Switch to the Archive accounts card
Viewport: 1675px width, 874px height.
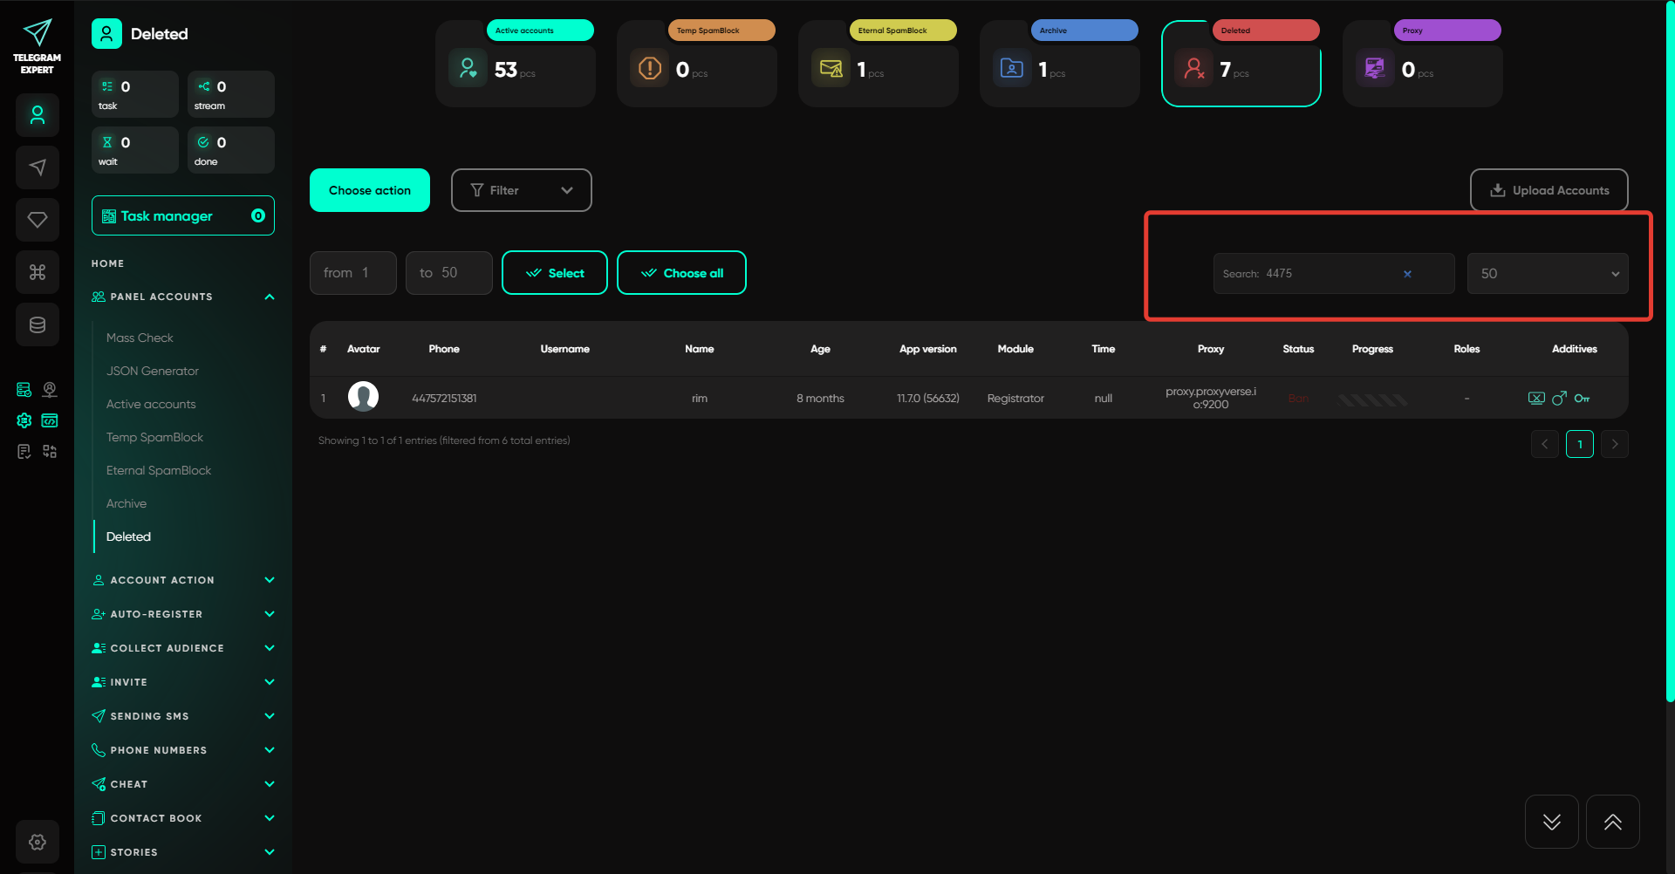(1059, 64)
